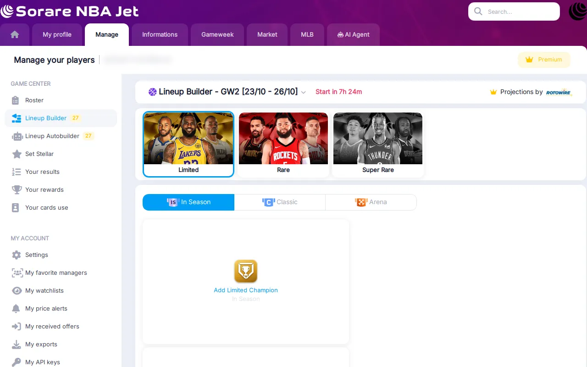587x367 pixels.
Task: Click the Your cards use icon
Action: (16, 207)
